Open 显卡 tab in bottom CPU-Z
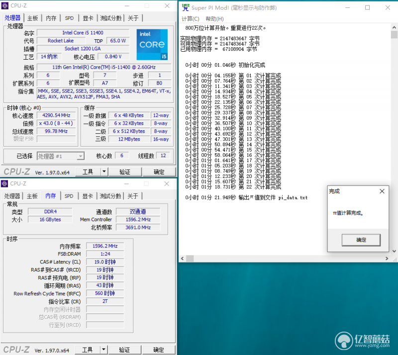The width and height of the screenshot is (398, 355). (88, 196)
